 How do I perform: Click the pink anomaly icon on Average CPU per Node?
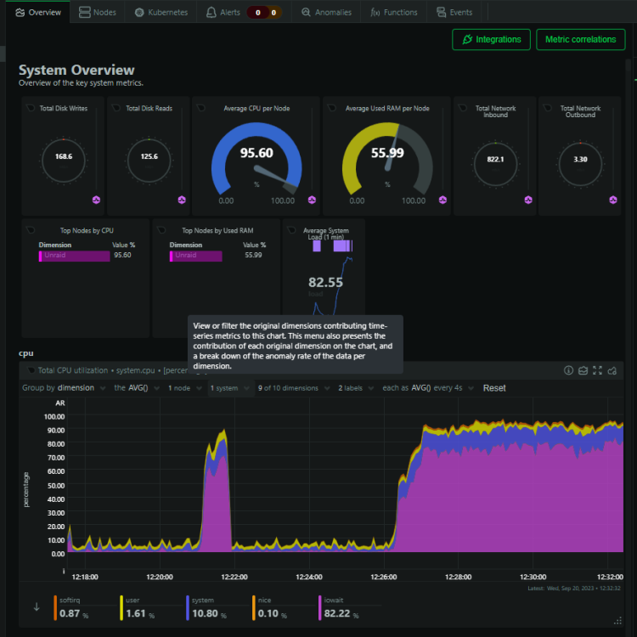tap(312, 200)
